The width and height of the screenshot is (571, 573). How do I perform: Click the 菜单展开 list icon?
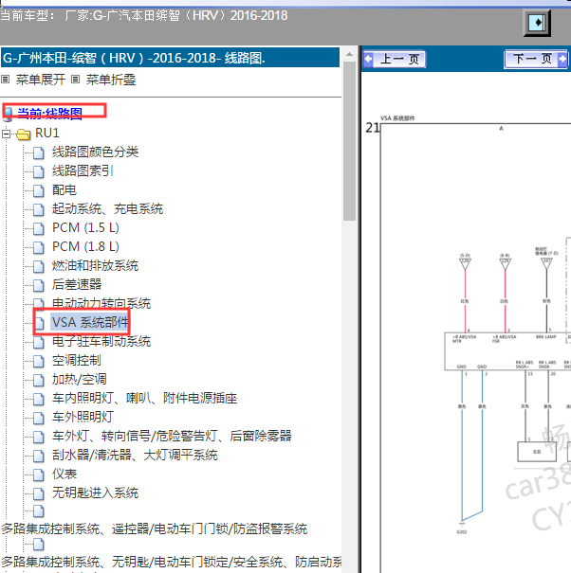tap(5, 79)
